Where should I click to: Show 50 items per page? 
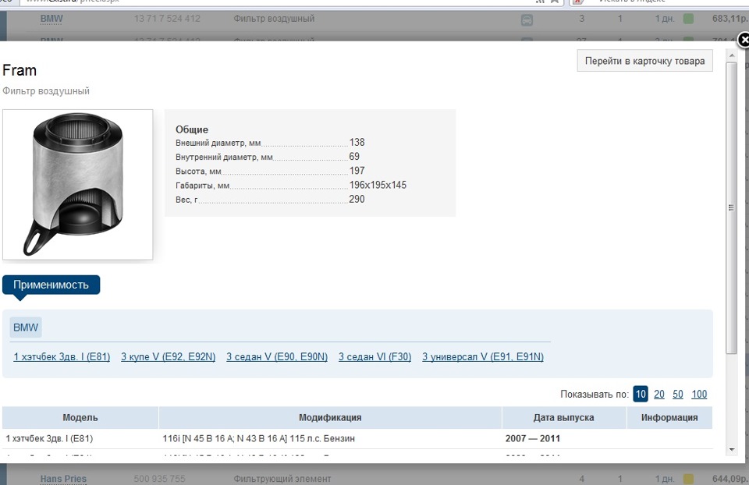click(x=678, y=394)
